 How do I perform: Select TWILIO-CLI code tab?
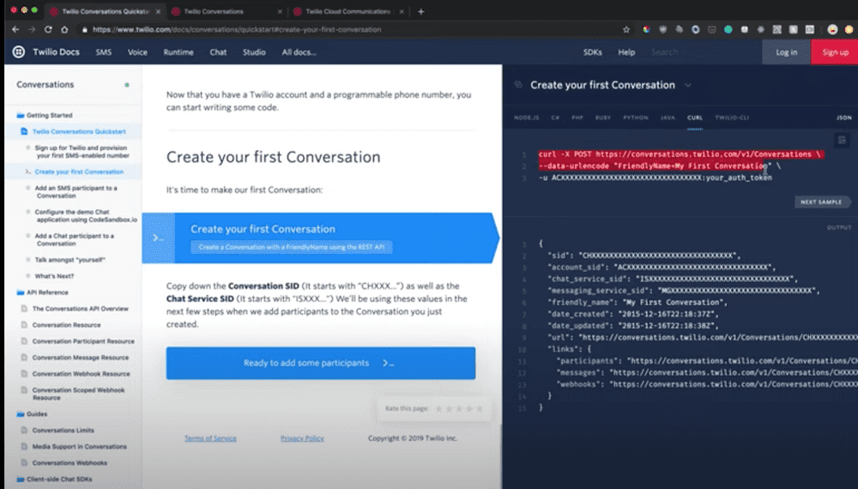[732, 118]
